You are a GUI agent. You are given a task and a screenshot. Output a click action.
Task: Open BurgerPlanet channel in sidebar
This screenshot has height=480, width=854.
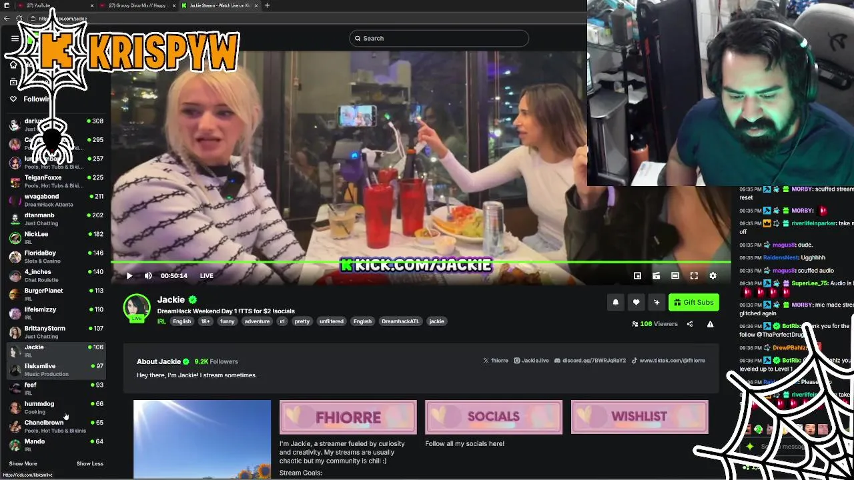pyautogui.click(x=56, y=294)
